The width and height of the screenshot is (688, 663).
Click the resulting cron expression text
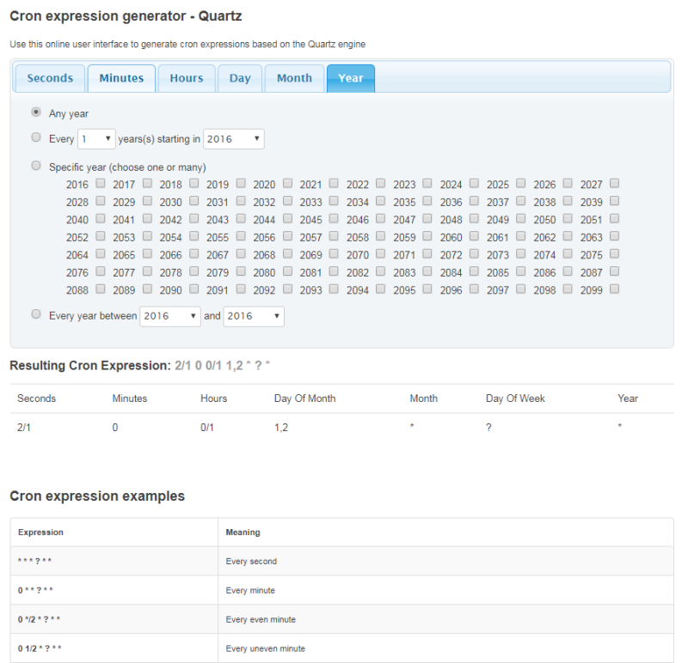coord(222,366)
